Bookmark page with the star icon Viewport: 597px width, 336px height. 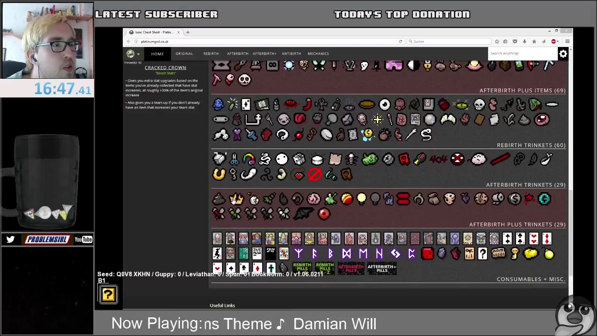tap(497, 41)
